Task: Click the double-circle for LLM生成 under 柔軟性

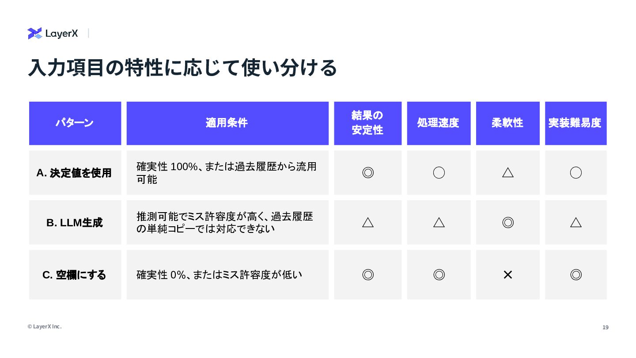Action: (508, 222)
